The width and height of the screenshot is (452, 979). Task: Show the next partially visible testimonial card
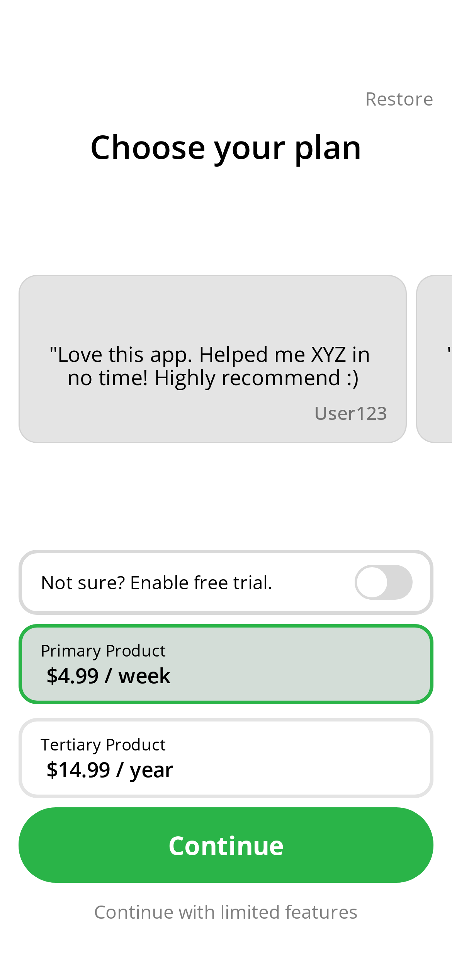[x=434, y=359]
